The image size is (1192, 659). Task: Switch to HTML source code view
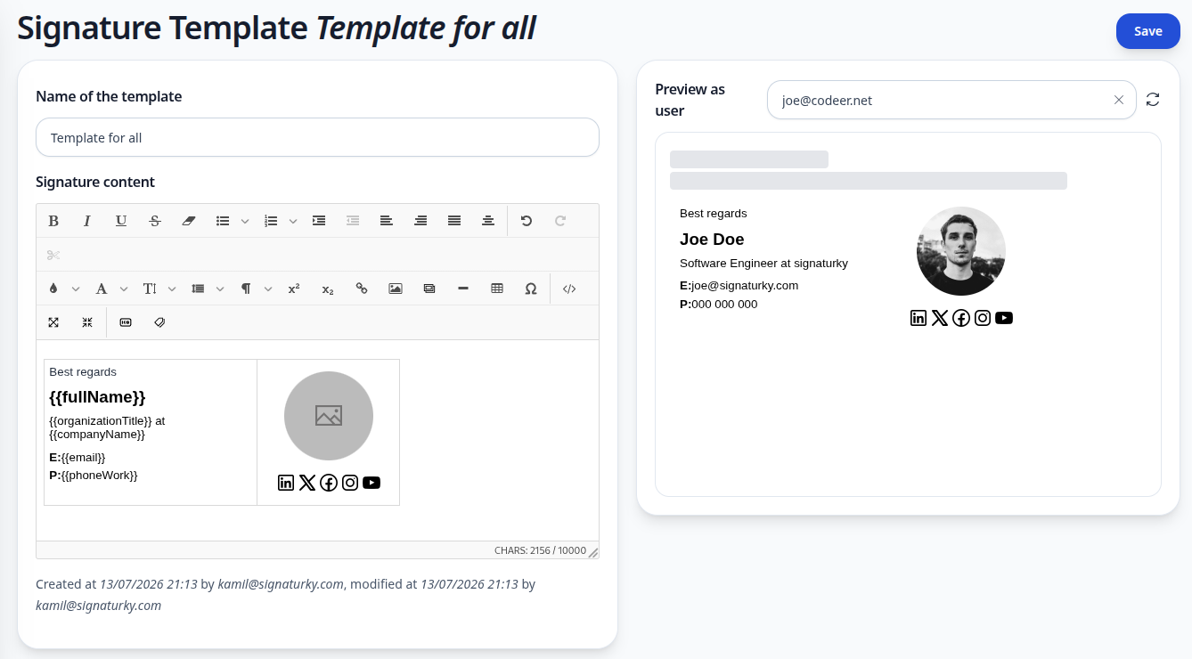569,289
